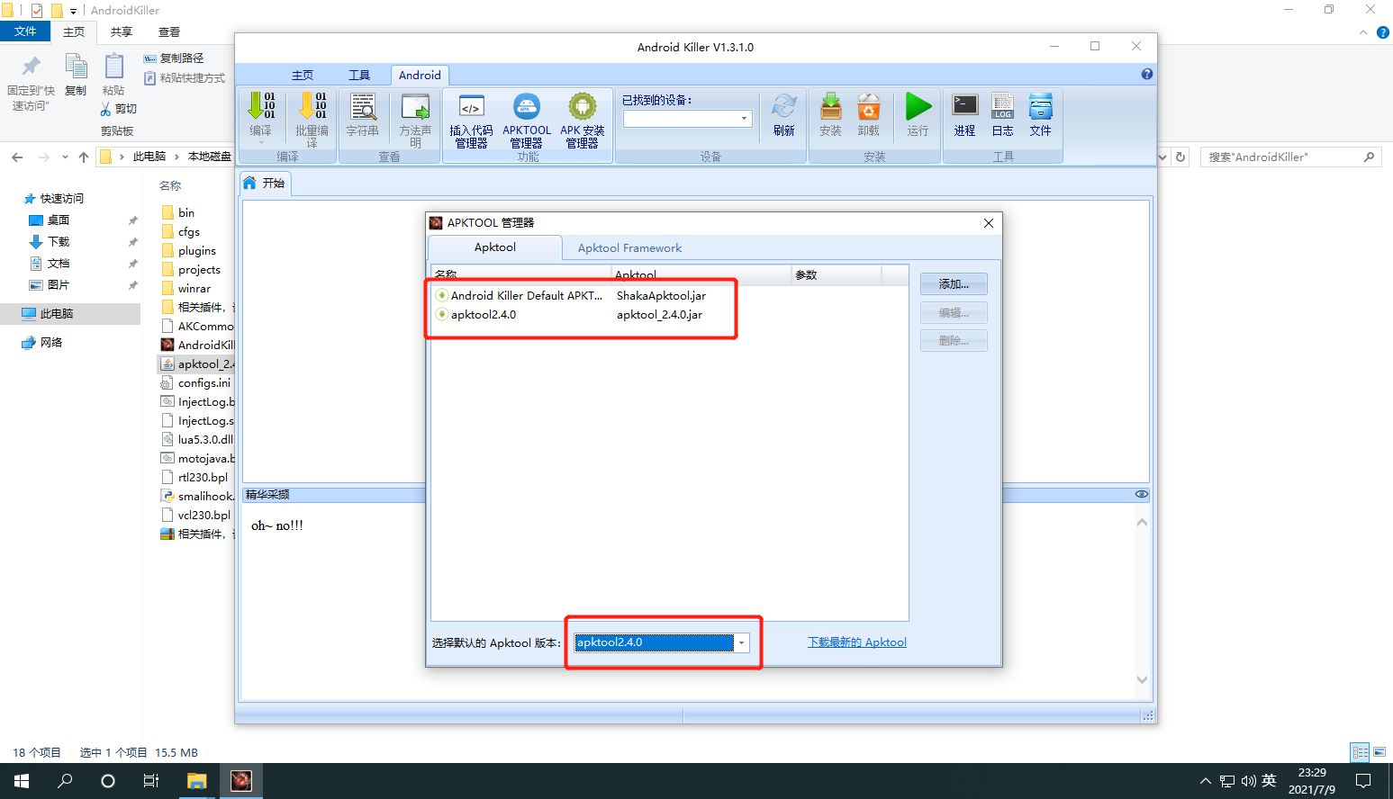
Task: Toggle the eye icon in the bottom panel
Action: tap(1141, 495)
